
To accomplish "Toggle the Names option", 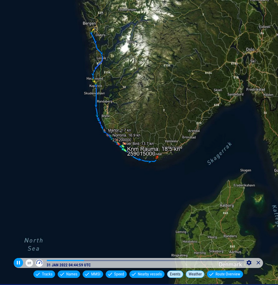I will click(x=69, y=274).
